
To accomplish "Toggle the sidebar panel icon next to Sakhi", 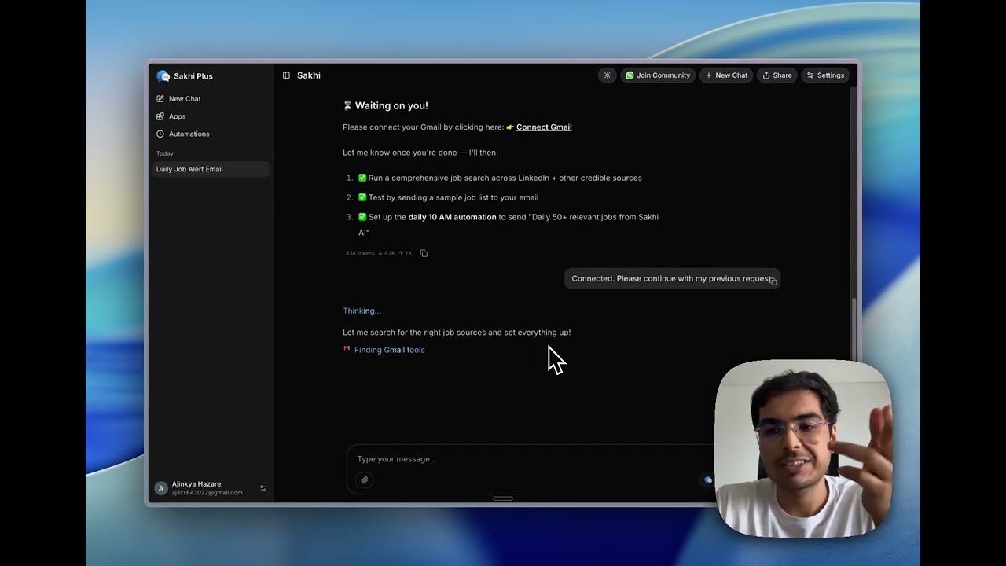I will (x=286, y=75).
